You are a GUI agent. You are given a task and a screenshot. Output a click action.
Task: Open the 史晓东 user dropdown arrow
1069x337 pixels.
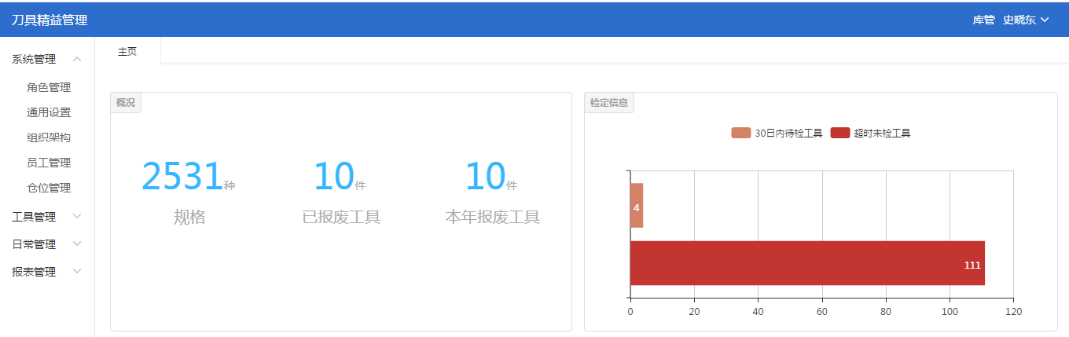click(1045, 20)
